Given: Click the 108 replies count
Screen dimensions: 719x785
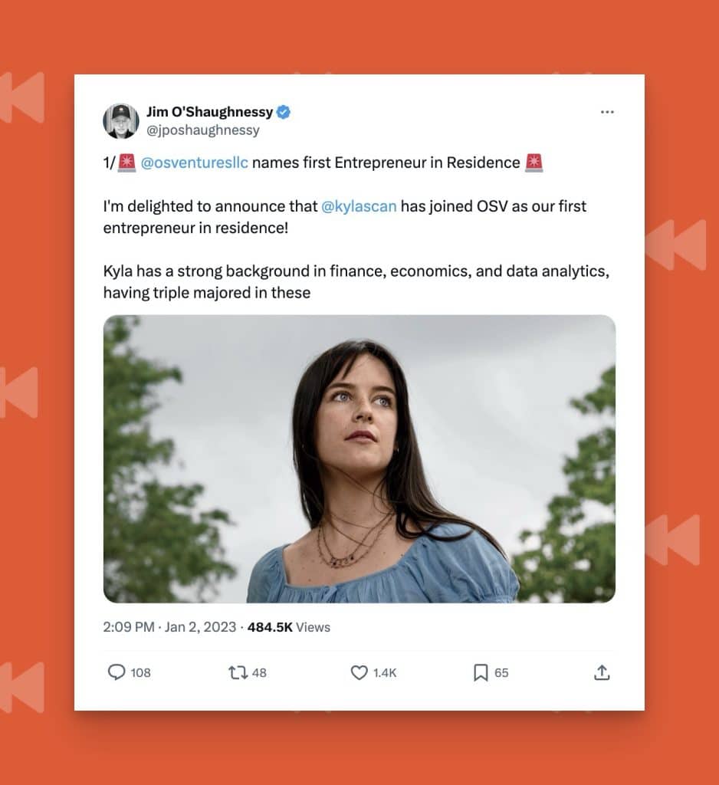Looking at the screenshot, I should point(140,673).
